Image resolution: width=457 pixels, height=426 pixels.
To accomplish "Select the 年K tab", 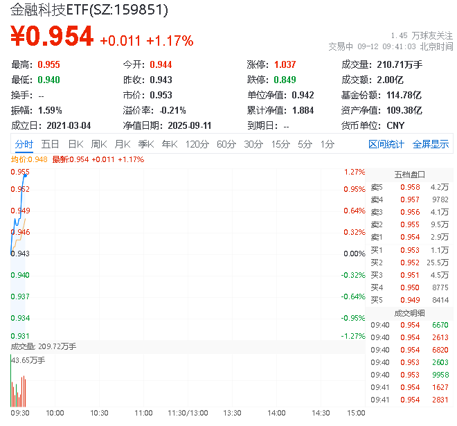I will click(x=170, y=144).
